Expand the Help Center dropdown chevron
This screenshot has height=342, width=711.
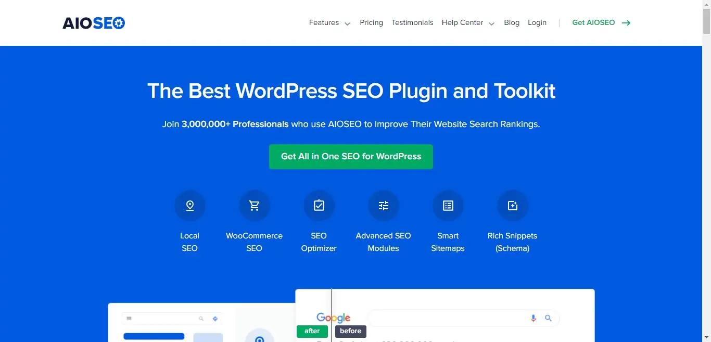[x=492, y=23]
